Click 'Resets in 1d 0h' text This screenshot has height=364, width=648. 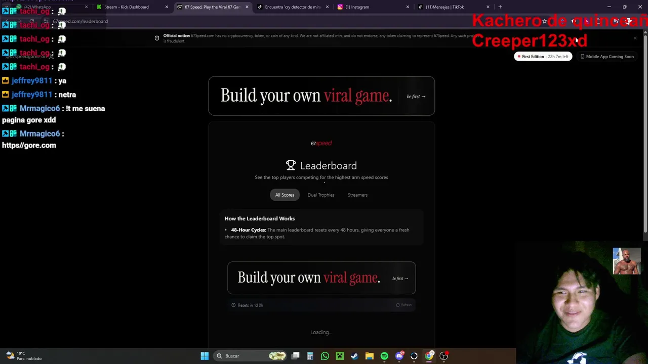(251, 305)
